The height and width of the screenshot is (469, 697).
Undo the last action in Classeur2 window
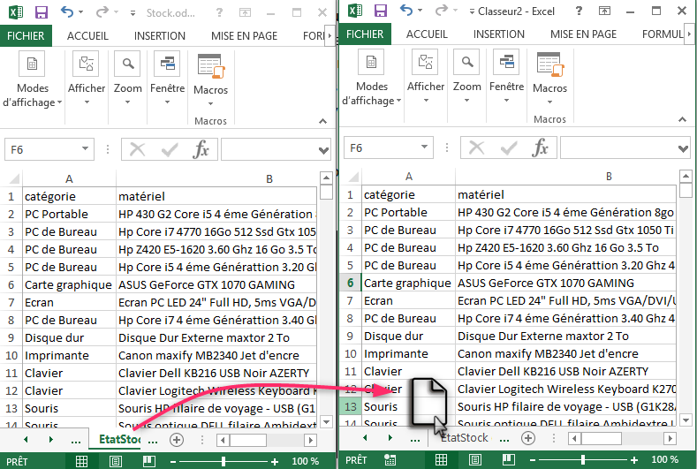pyautogui.click(x=405, y=11)
